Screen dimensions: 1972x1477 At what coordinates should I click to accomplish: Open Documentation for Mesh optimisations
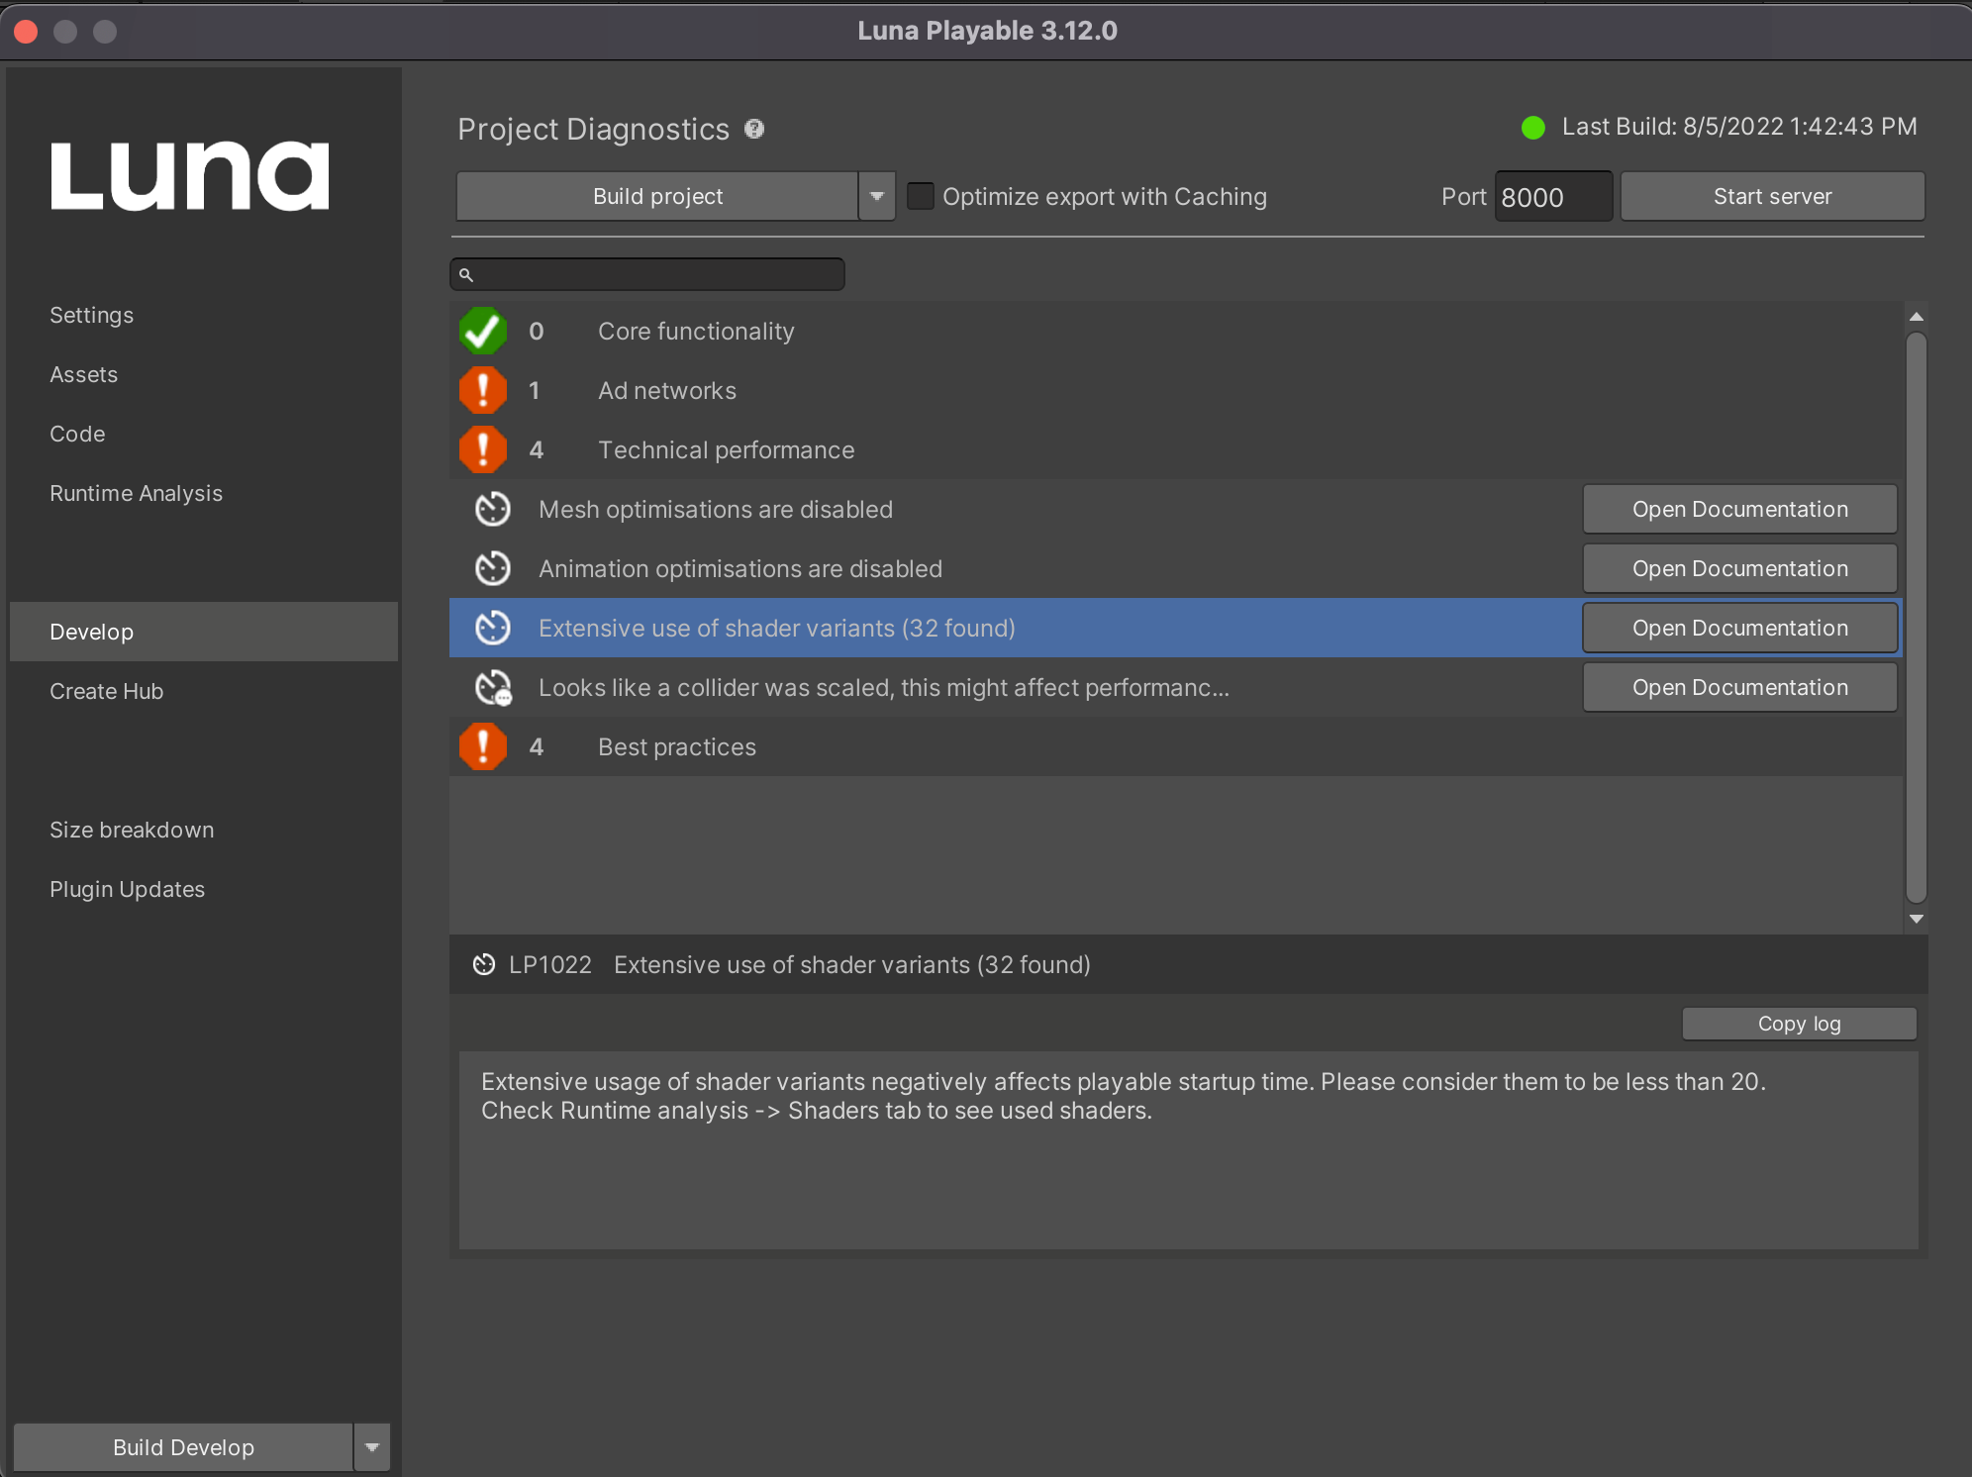click(1739, 509)
